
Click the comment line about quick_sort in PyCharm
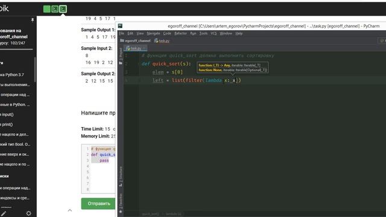[207, 55]
